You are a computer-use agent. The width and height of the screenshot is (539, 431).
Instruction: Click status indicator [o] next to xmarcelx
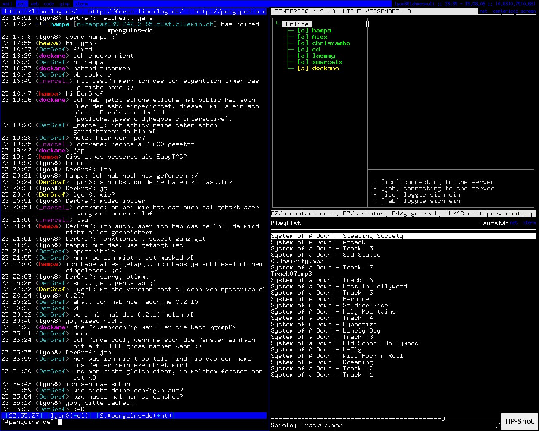303,62
